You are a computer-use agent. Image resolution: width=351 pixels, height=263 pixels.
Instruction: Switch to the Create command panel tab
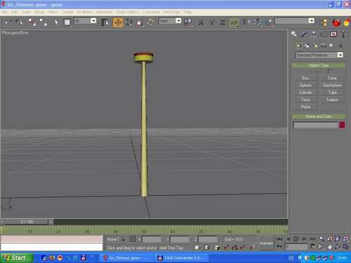click(294, 34)
